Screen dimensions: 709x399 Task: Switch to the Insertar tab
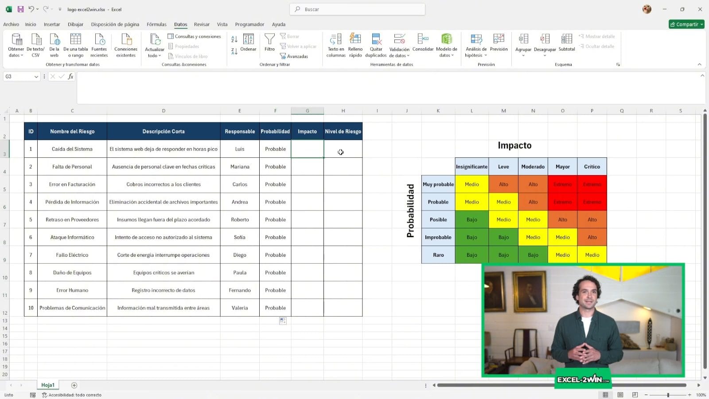tap(52, 24)
